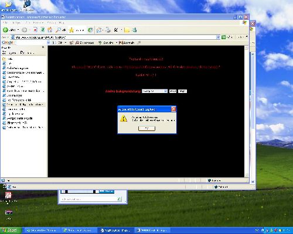Open the Mail envelope toolbar icon

[99, 30]
